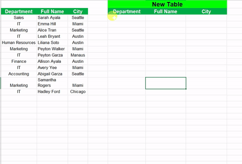Click the Abigail Garza cell
The width and height of the screenshot is (242, 164).
click(x=52, y=74)
